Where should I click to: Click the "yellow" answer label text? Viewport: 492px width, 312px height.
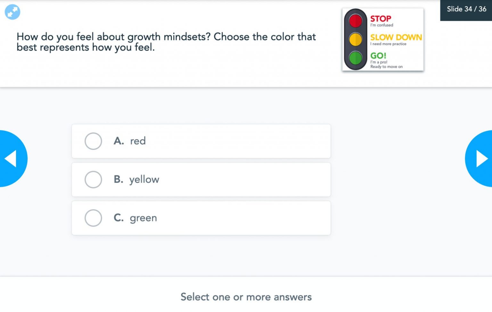click(144, 180)
